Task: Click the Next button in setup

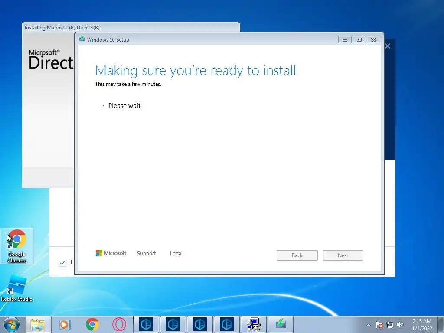Action: [x=343, y=255]
